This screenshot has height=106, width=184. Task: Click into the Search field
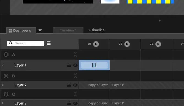tap(26, 43)
